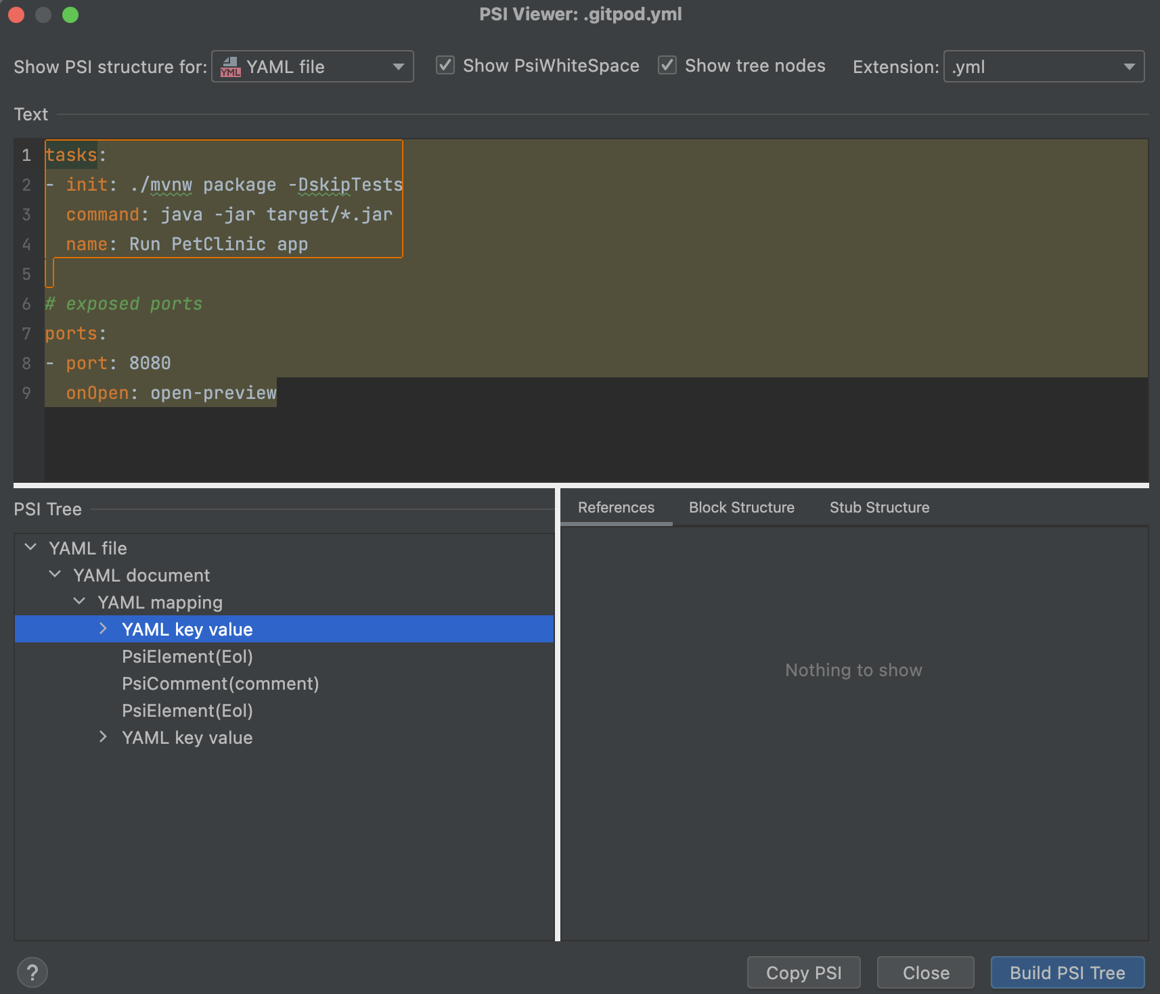Open the YAML file structure dropdown
Viewport: 1160px width, 994px height.
(313, 67)
